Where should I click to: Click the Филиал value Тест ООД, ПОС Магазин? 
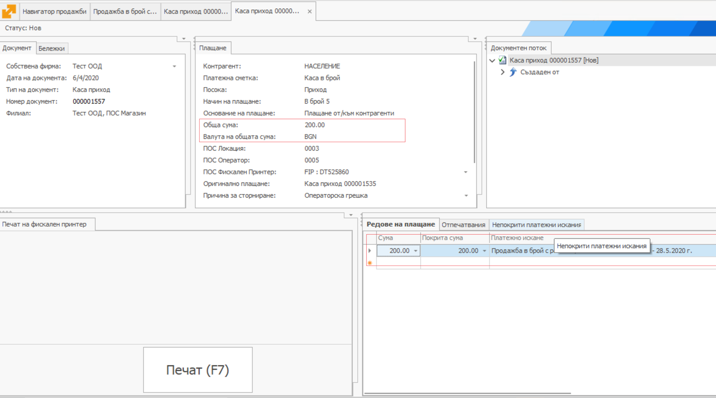pos(109,113)
